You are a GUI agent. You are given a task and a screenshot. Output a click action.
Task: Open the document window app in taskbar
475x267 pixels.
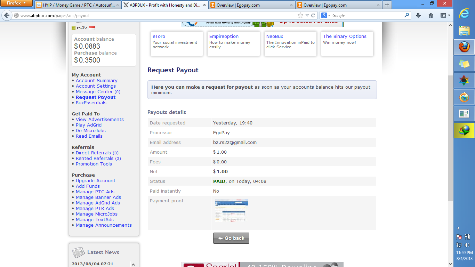coord(464,114)
